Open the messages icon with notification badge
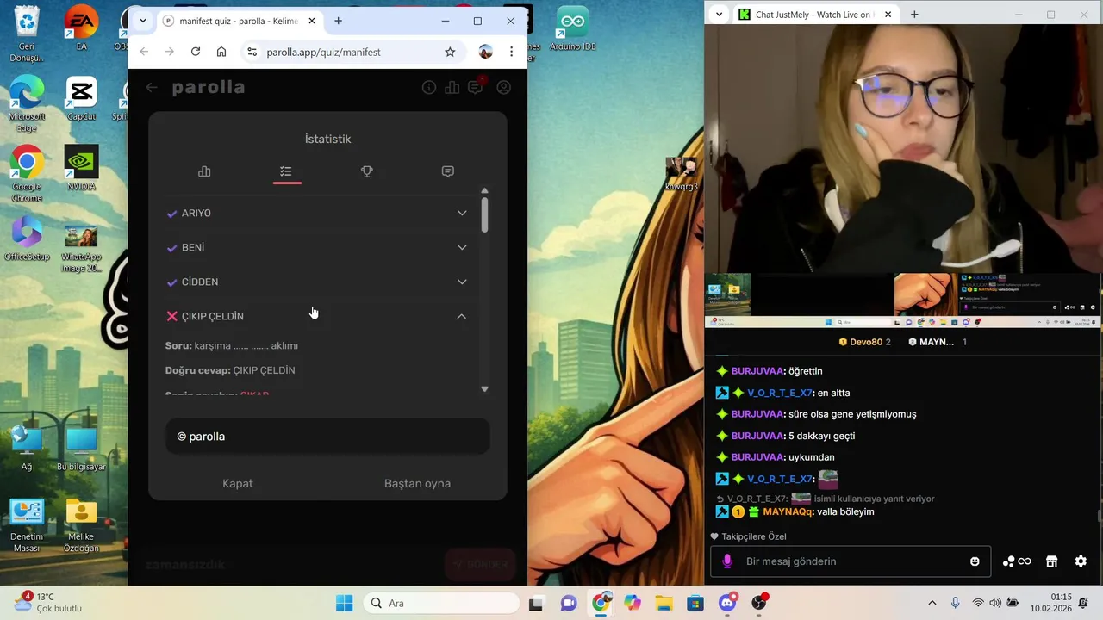This screenshot has width=1103, height=620. tap(476, 86)
